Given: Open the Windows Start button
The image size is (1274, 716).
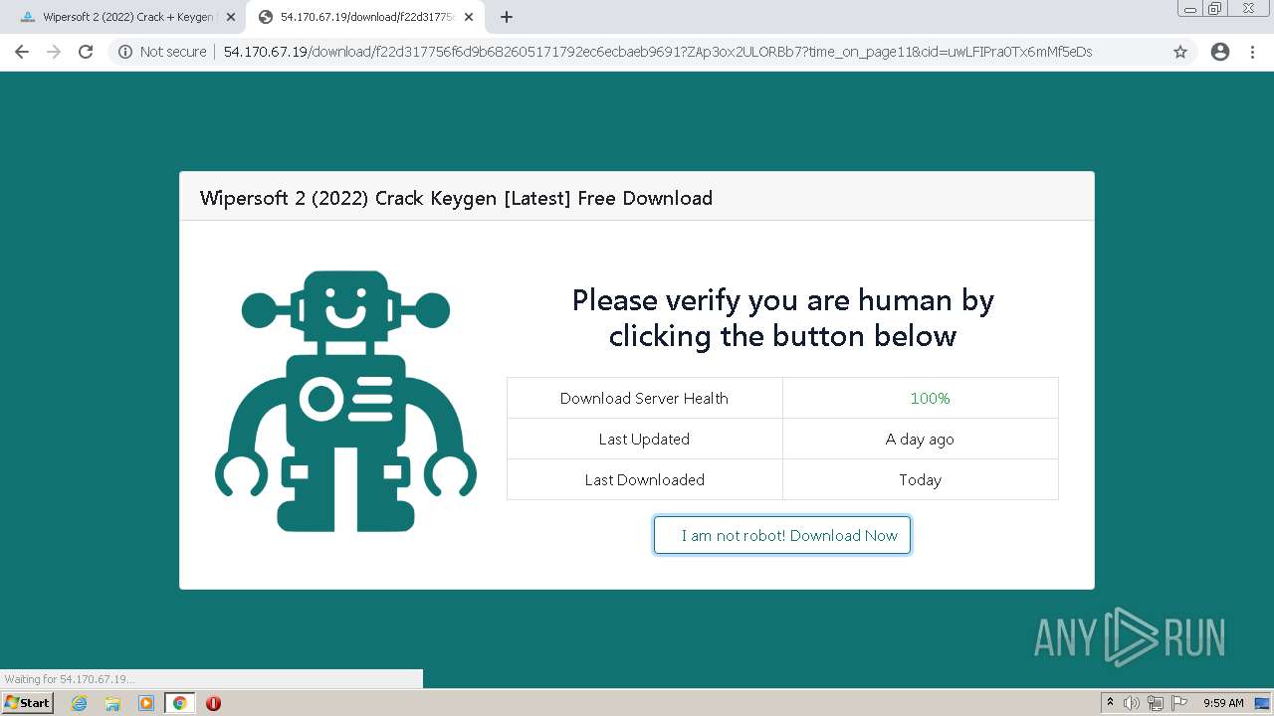Looking at the screenshot, I should click(x=28, y=703).
